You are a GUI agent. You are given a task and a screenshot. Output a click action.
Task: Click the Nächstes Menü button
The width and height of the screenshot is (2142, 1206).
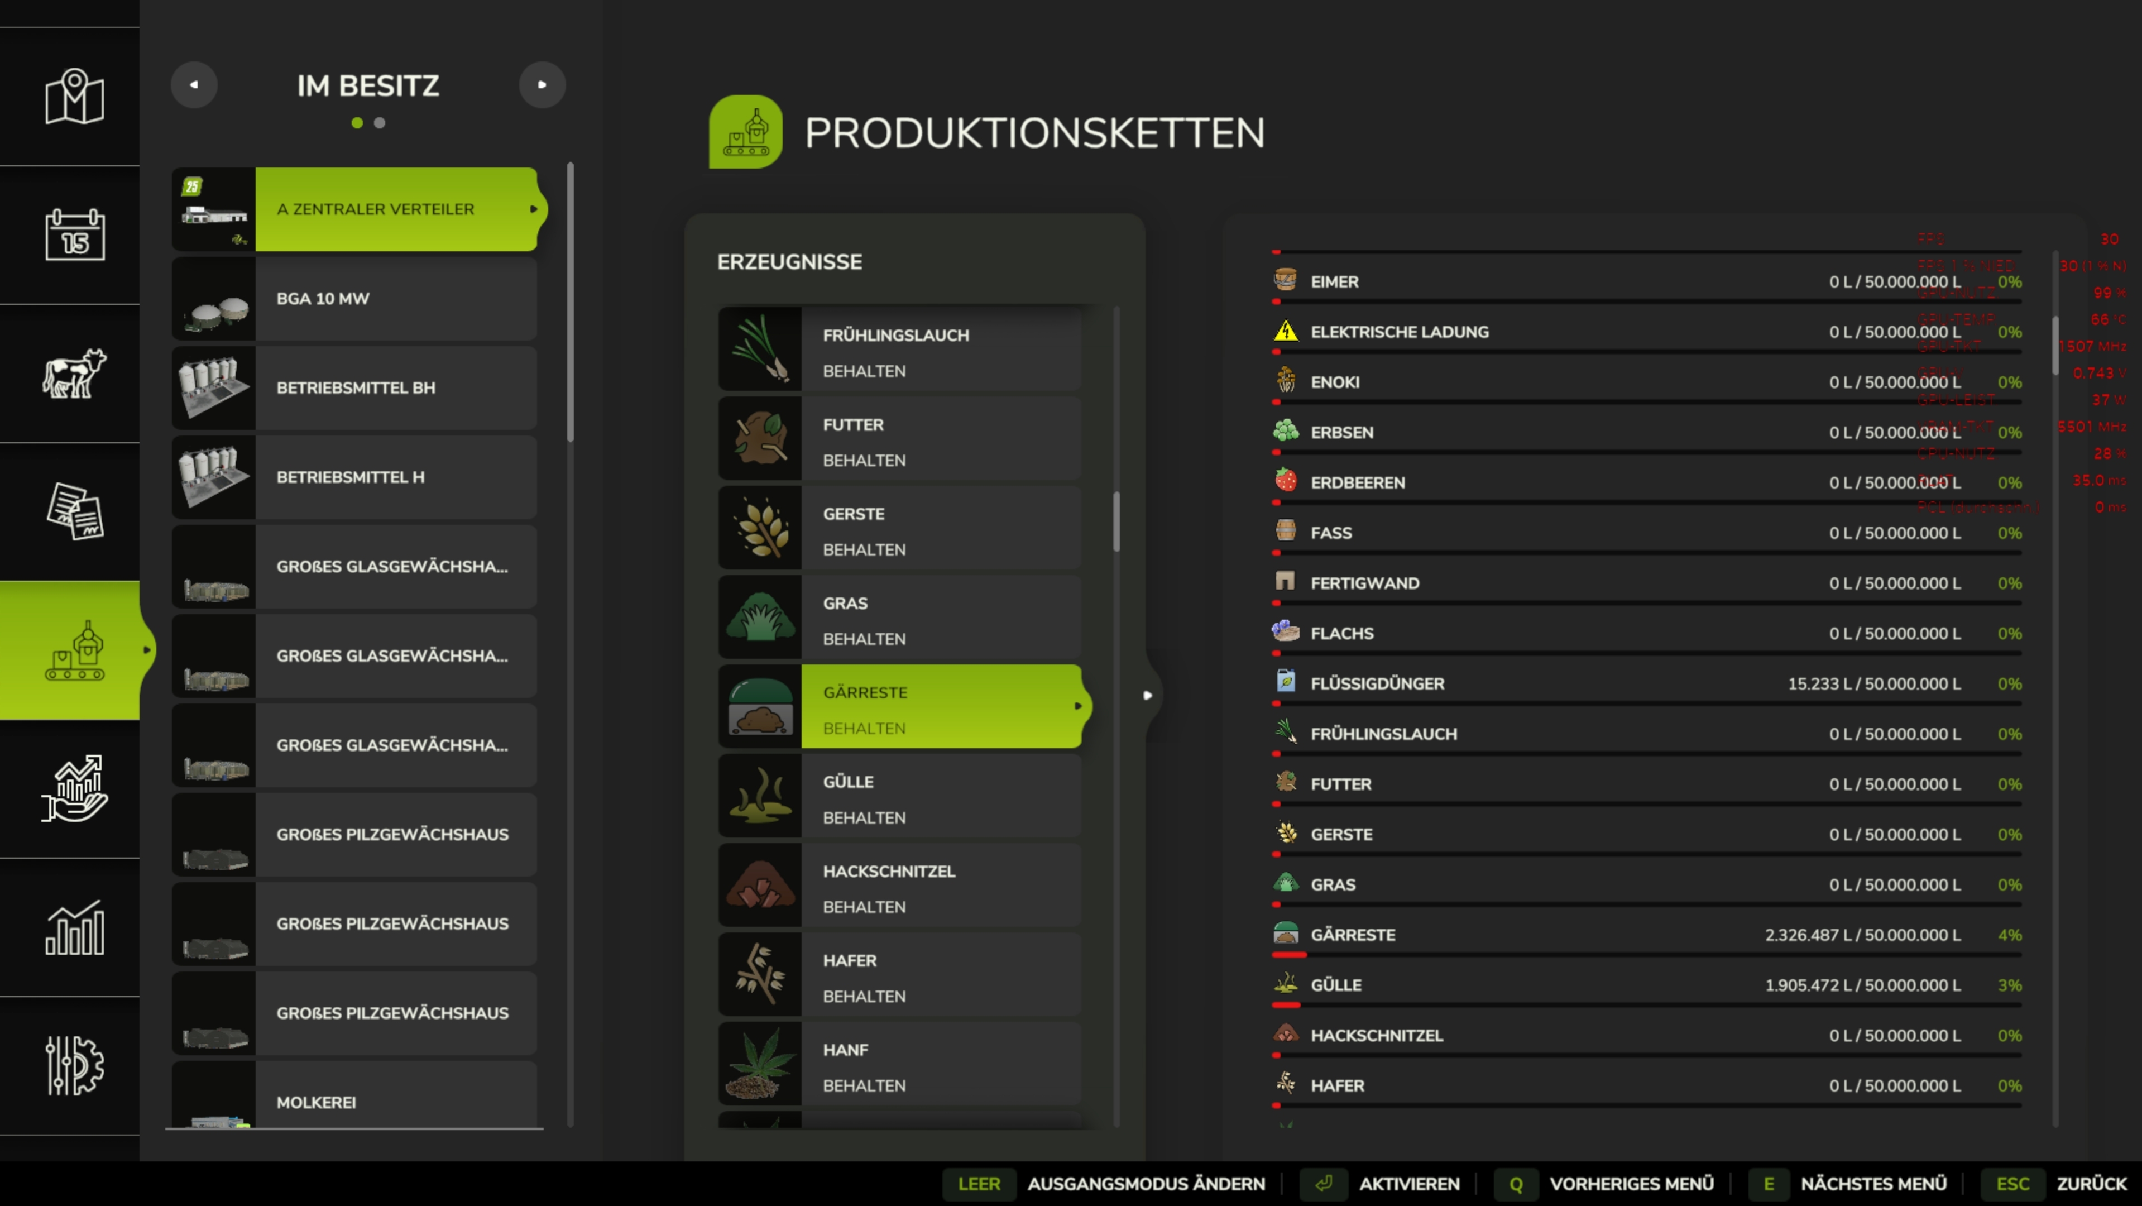(x=1872, y=1184)
